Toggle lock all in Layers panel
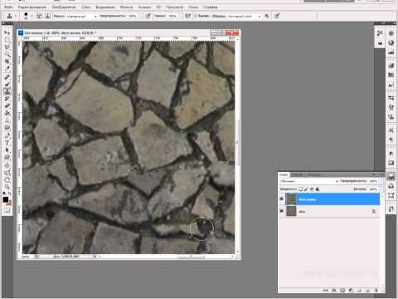Viewport: 398px width, 299px height. coord(318,189)
